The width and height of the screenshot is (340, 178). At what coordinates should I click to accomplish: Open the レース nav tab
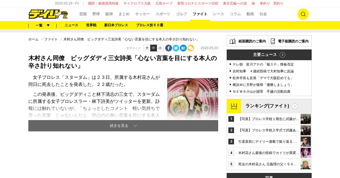click(x=218, y=14)
